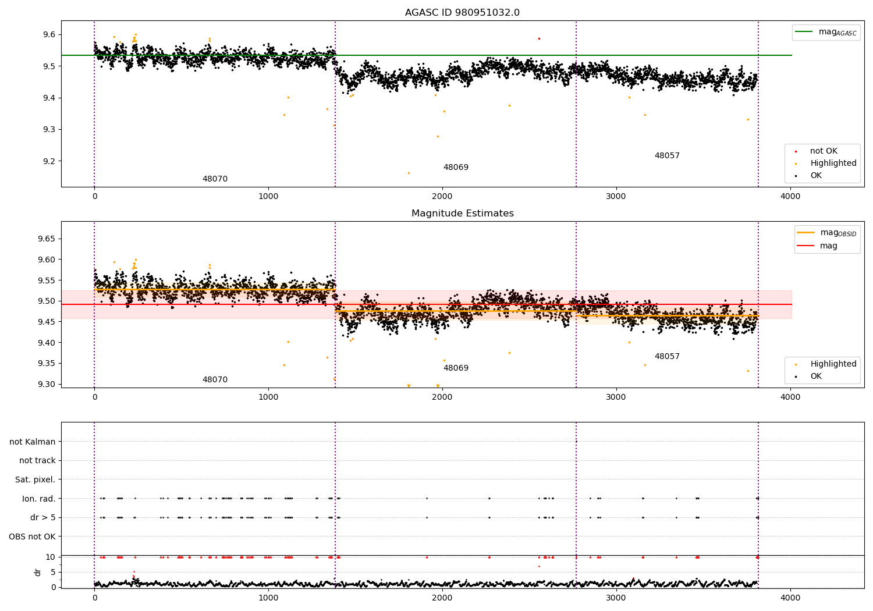Click the 'dr' y-axis label
Image resolution: width=873 pixels, height=611 pixels.
point(38,572)
